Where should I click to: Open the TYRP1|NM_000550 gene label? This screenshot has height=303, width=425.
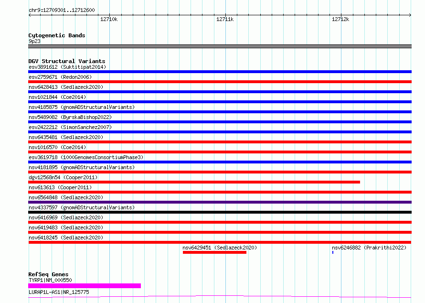point(51,280)
